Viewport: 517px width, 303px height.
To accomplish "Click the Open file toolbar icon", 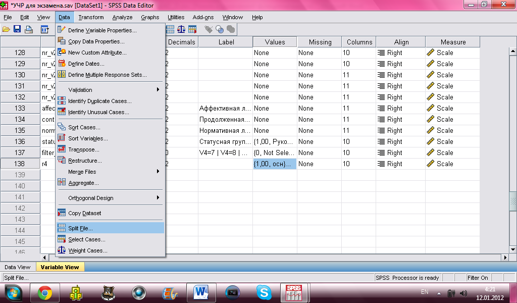I will (6, 30).
